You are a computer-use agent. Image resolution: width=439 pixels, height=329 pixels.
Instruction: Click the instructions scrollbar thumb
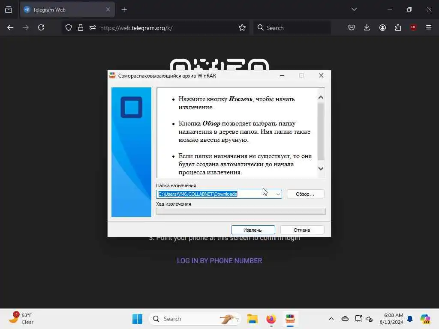pyautogui.click(x=321, y=132)
